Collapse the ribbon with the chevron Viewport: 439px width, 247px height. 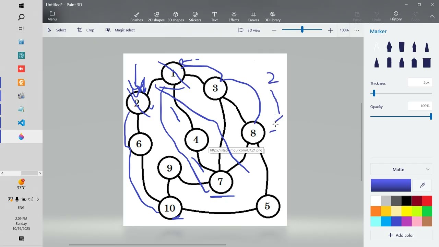pyautogui.click(x=432, y=16)
